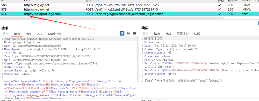
Task: Open the response Hex tab
Action: 168,34
